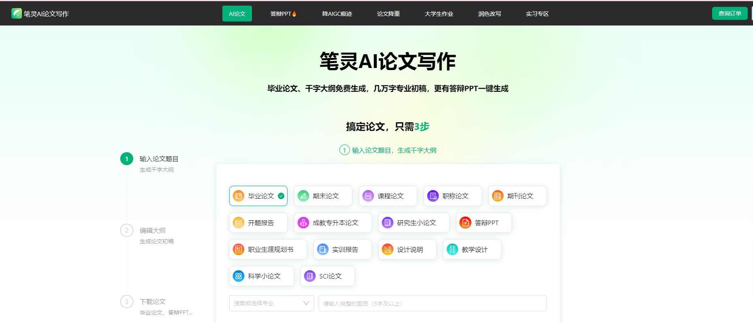Screen dimensions: 753x323
Task: Click the text 输入论文题目，生成千字大纲
Action: [x=394, y=151]
